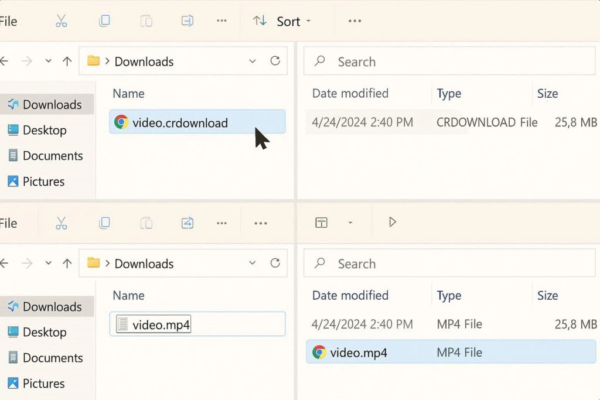Image resolution: width=600 pixels, height=400 pixels.
Task: Open the ellipsis menu right of Sort
Action: pos(354,22)
